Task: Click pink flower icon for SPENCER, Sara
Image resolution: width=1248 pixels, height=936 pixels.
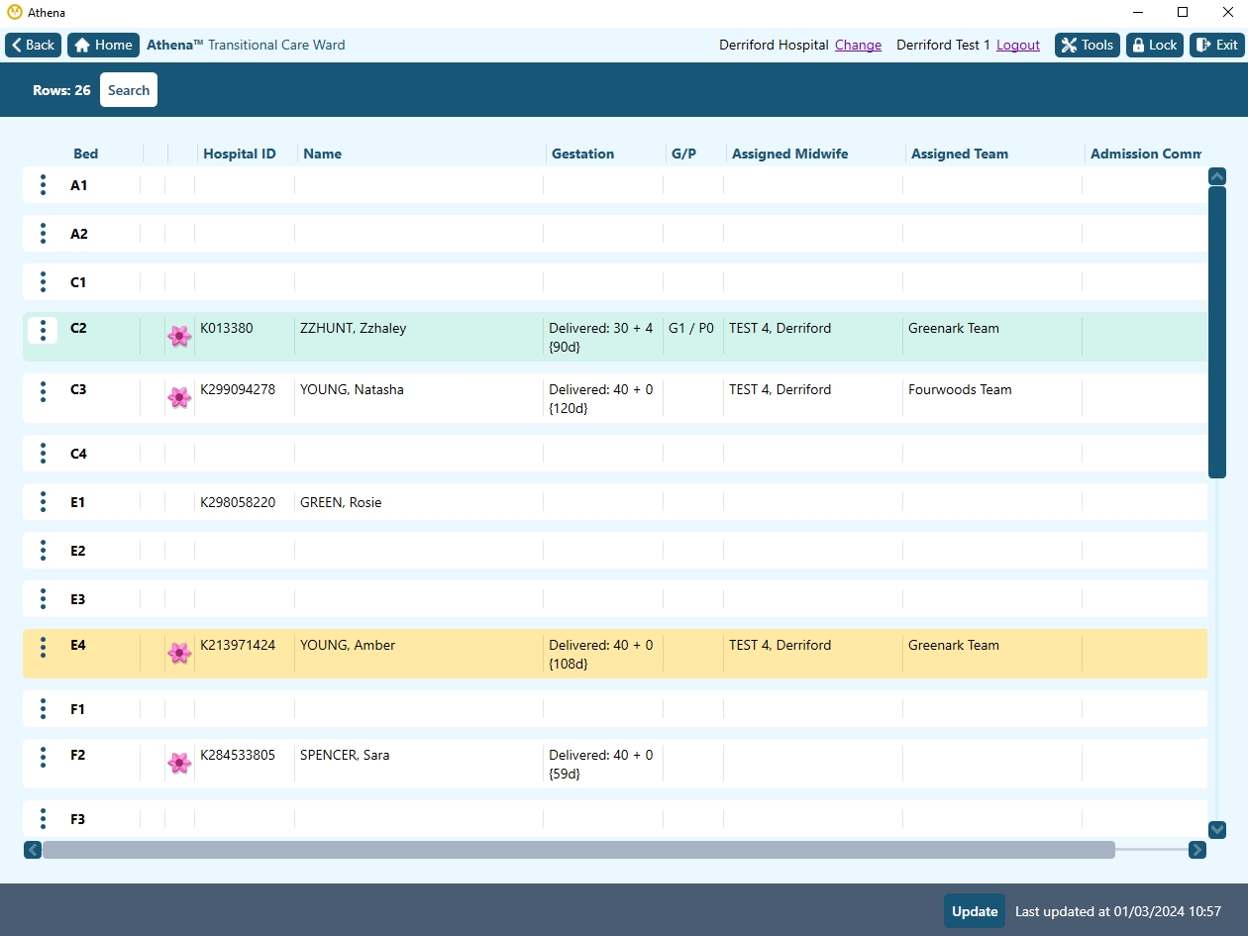Action: pos(179,763)
